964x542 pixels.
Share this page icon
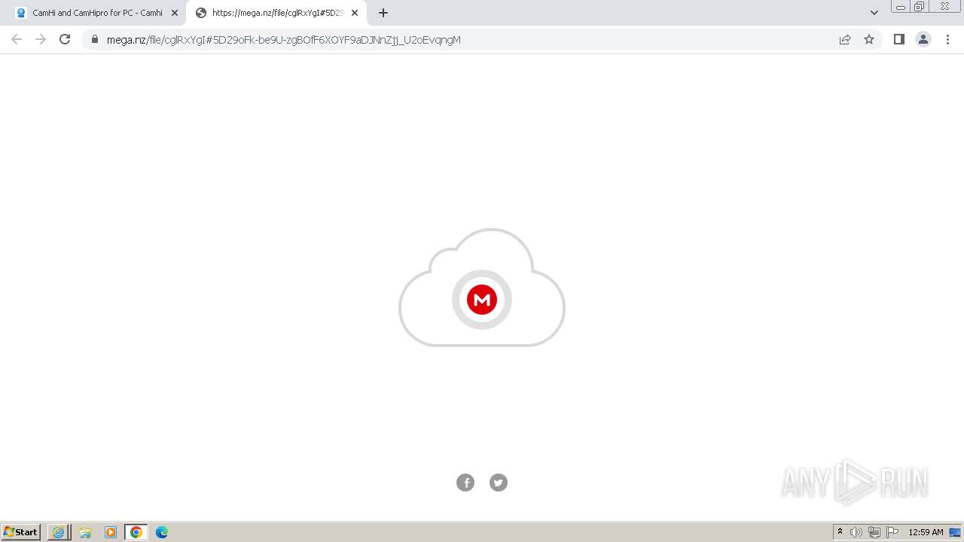tap(845, 39)
